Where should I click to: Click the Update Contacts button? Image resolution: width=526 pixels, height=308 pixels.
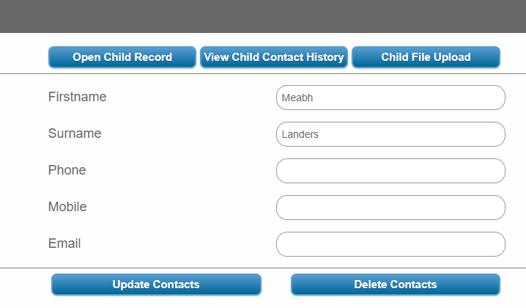pos(156,285)
